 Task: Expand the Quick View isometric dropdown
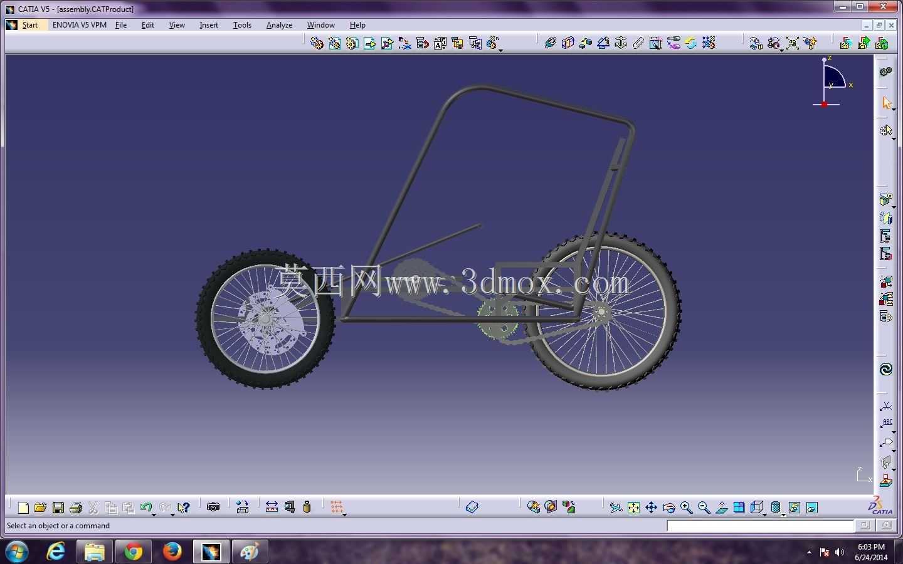tap(765, 514)
